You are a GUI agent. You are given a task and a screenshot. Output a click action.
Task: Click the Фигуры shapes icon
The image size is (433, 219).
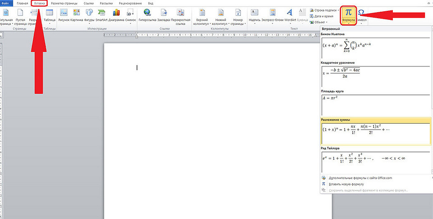click(x=89, y=14)
